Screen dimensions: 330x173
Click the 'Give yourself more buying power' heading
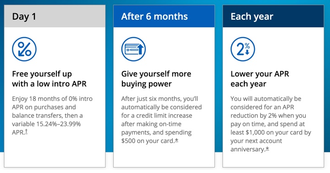(x=156, y=79)
